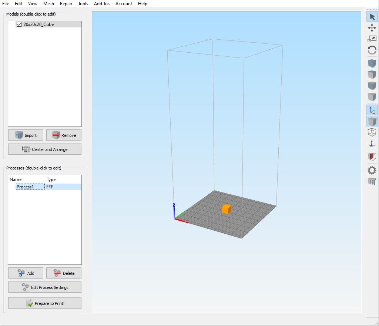Uncheck the 20x20x20_Cube model checkbox
The height and width of the screenshot is (326, 379).
(19, 24)
